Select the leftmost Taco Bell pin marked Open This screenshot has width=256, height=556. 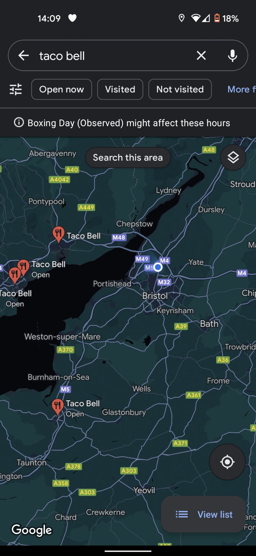(x=15, y=275)
